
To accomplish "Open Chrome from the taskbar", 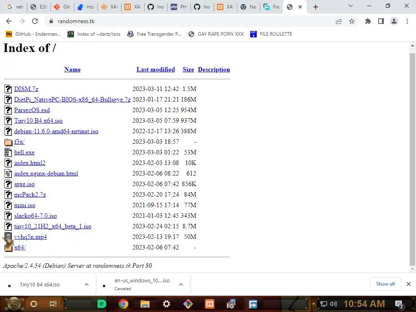I will [123, 304].
